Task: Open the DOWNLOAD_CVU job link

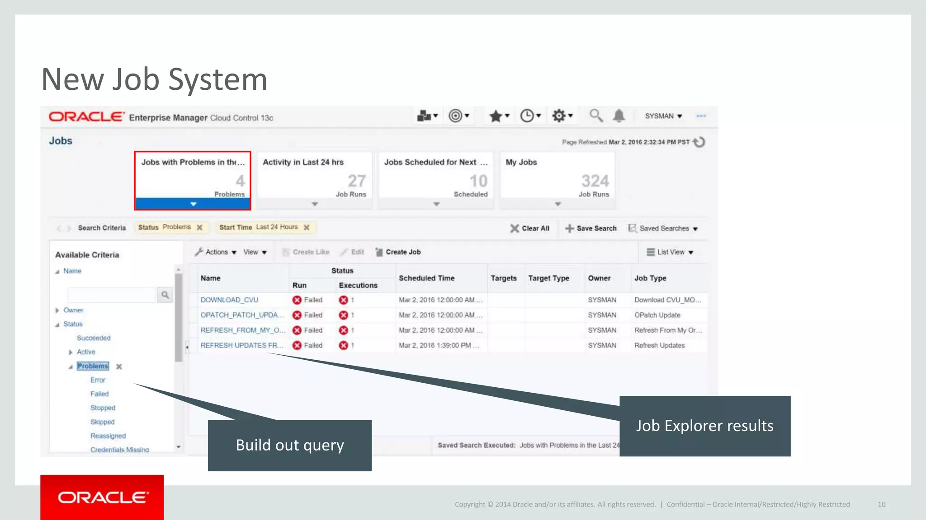Action: pyautogui.click(x=229, y=300)
